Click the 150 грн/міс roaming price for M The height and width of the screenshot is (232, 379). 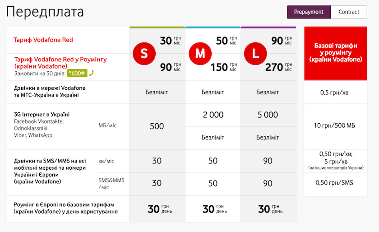coord(224,67)
